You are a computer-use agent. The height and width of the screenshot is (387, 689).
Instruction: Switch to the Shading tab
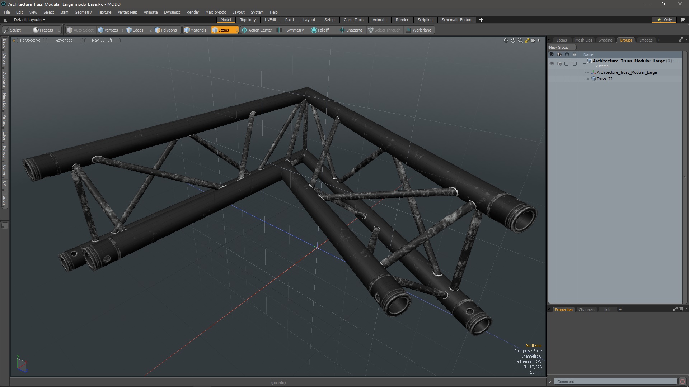[605, 40]
